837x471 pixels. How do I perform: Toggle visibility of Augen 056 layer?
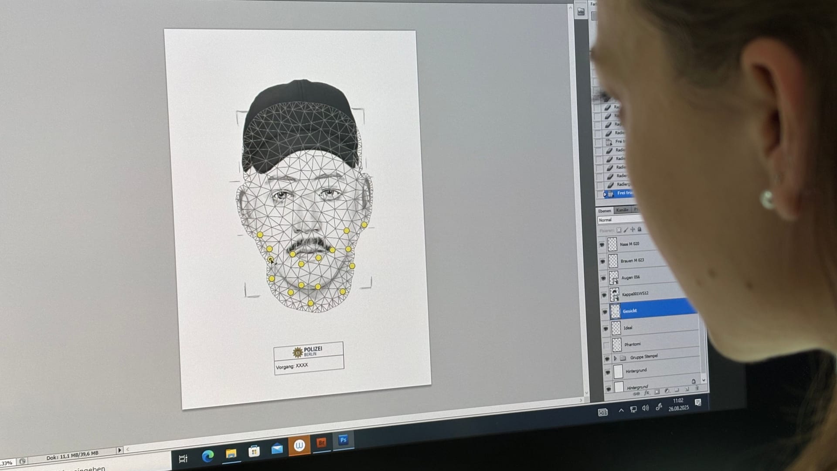[x=603, y=278]
